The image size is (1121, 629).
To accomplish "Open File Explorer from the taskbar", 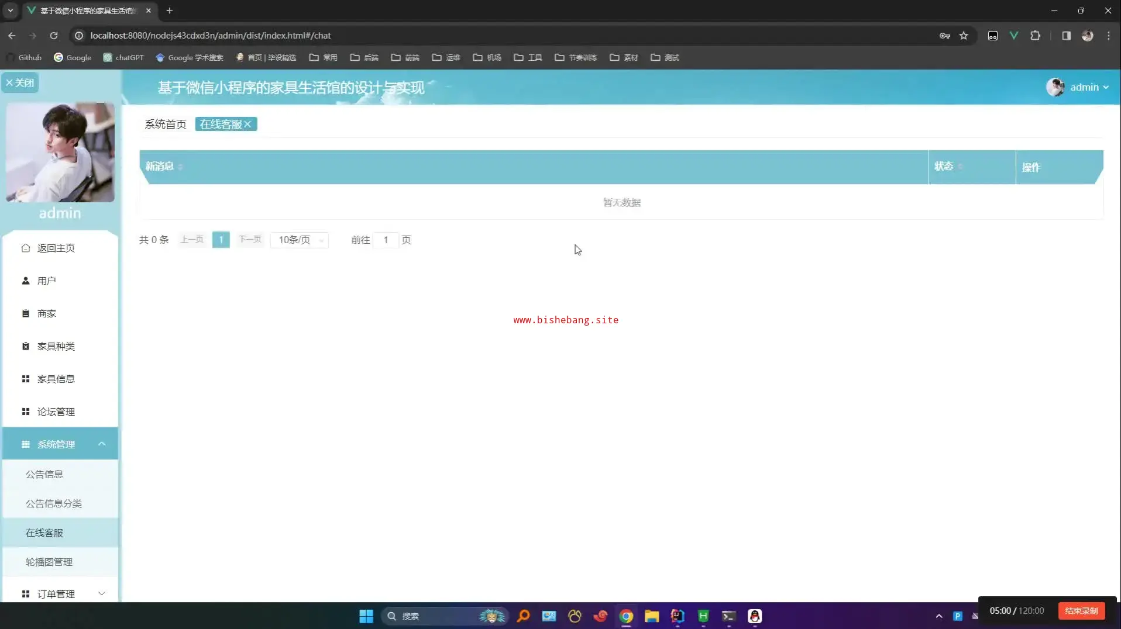I will [652, 616].
